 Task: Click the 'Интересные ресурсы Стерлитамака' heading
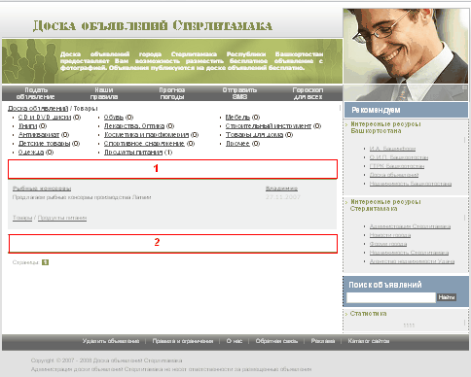[x=385, y=205]
